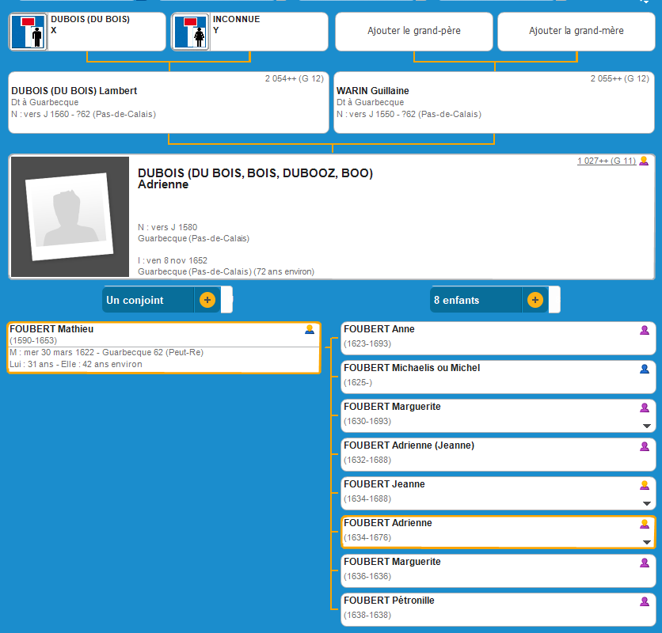Viewport: 662px width, 633px height.
Task: Expand the FOUBERT Marguerite (1630-1693) arrow
Action: tap(647, 426)
